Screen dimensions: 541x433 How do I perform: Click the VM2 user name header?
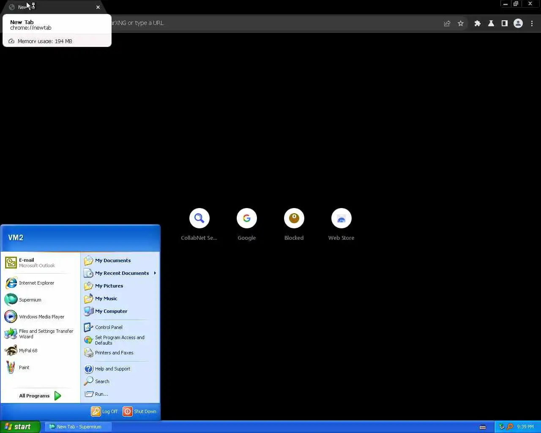(x=16, y=238)
